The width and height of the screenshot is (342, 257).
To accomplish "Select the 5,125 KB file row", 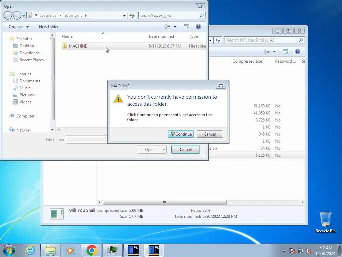I will (x=256, y=155).
